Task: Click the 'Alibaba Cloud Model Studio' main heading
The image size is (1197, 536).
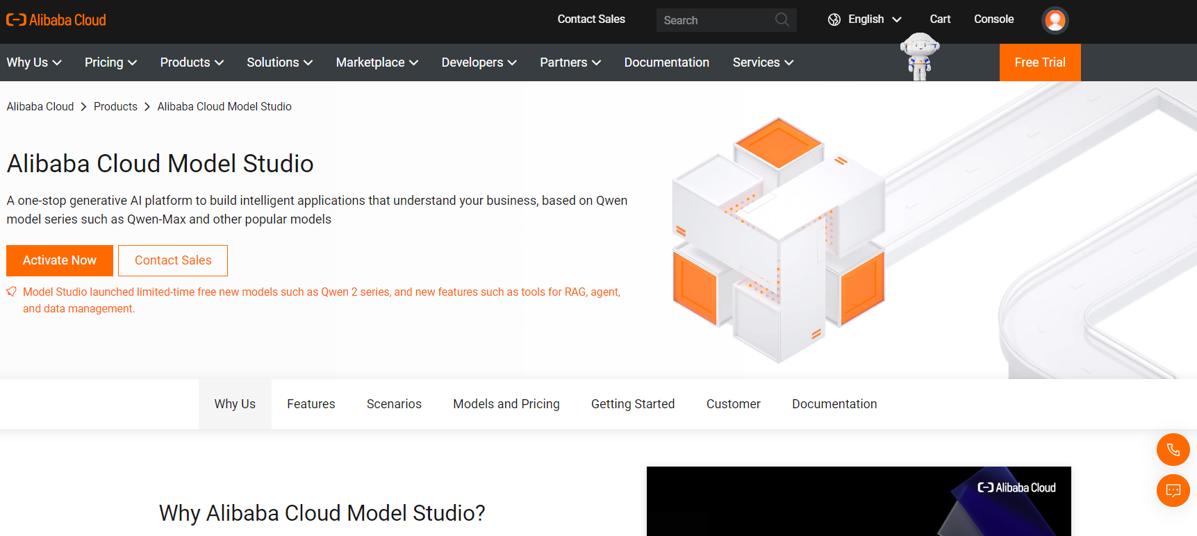Action: coord(160,164)
